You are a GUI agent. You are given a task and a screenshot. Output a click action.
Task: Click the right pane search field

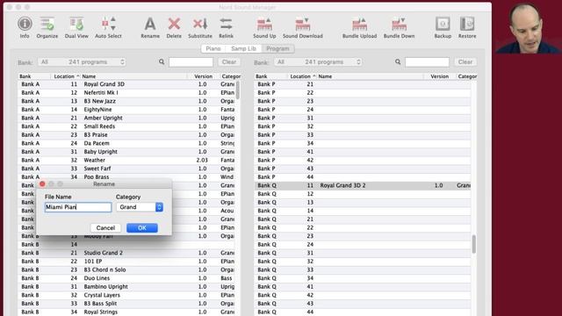point(428,62)
